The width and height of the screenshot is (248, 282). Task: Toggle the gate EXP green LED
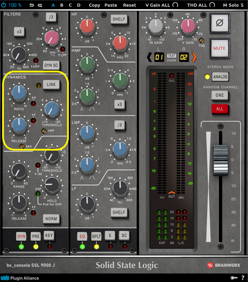38,194
